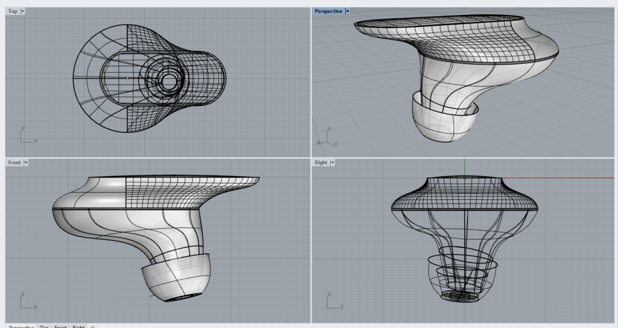
Task: Click the add viewport tab icon
Action: click(92, 326)
